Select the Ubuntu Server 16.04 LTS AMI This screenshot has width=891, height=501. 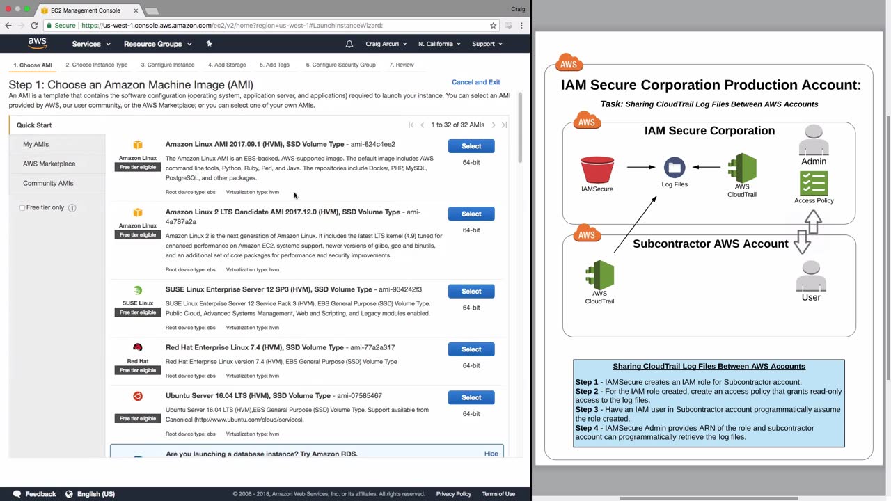(471, 397)
